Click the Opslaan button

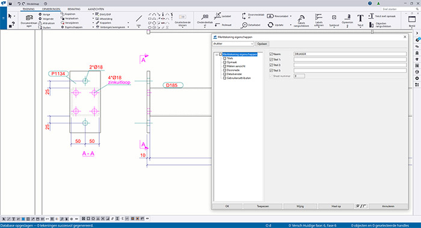point(262,43)
